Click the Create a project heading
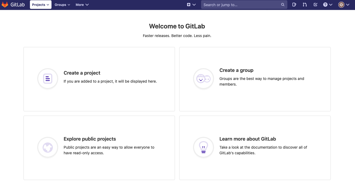Viewport: 355px width, 187px height. (82, 73)
